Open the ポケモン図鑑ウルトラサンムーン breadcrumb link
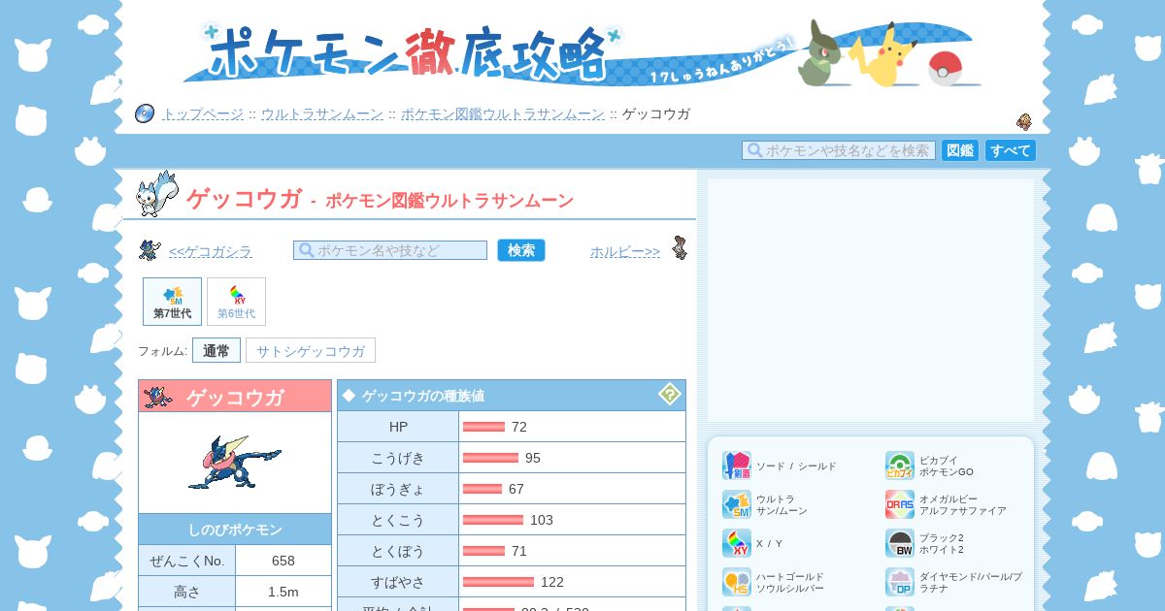 tap(503, 113)
